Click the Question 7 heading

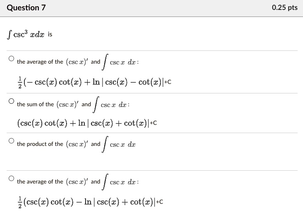pyautogui.click(x=26, y=8)
